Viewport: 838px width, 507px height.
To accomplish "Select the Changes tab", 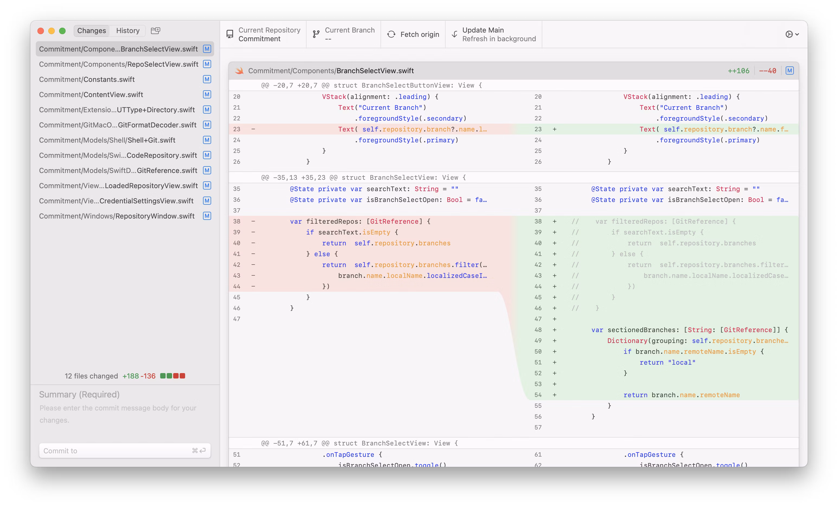I will (x=92, y=31).
